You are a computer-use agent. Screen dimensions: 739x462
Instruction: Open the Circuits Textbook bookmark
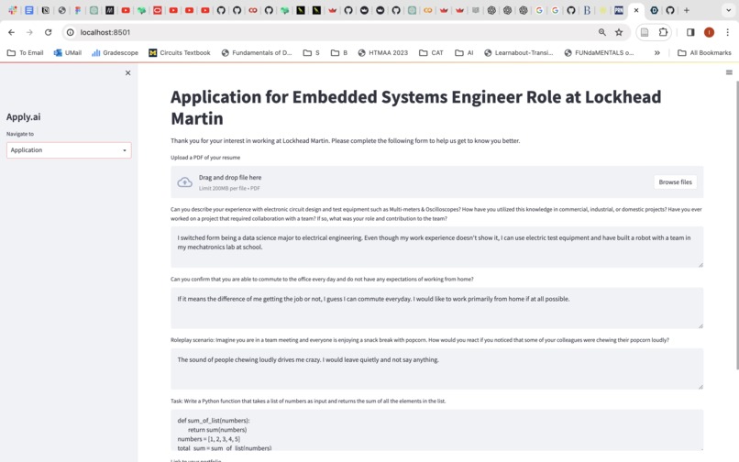point(180,53)
